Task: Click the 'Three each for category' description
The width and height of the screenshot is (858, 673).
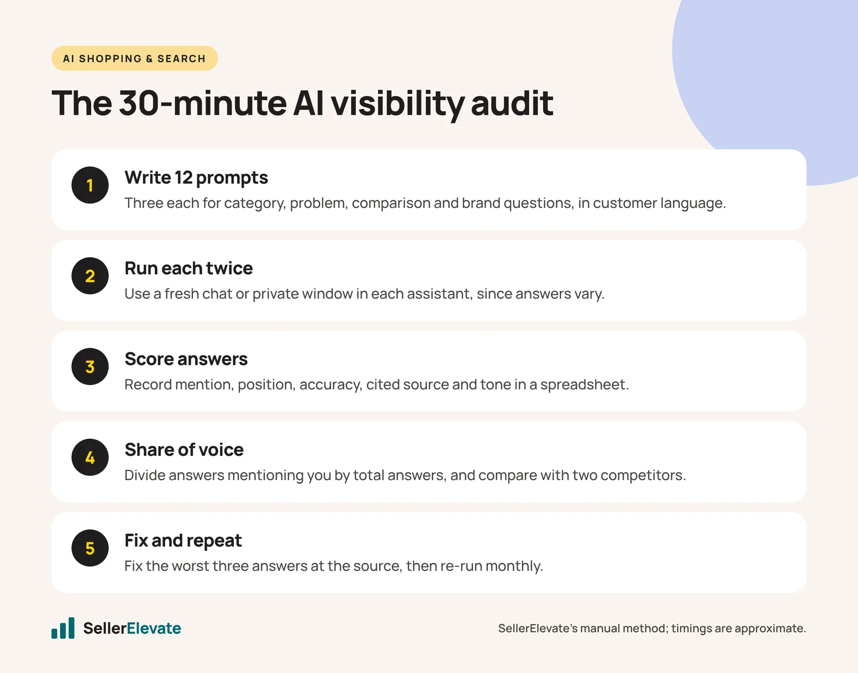Action: [425, 203]
